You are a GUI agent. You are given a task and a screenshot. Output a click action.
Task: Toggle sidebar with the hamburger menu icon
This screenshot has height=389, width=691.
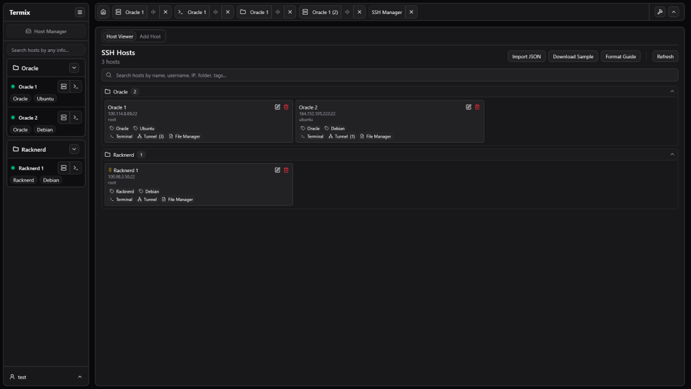79,12
